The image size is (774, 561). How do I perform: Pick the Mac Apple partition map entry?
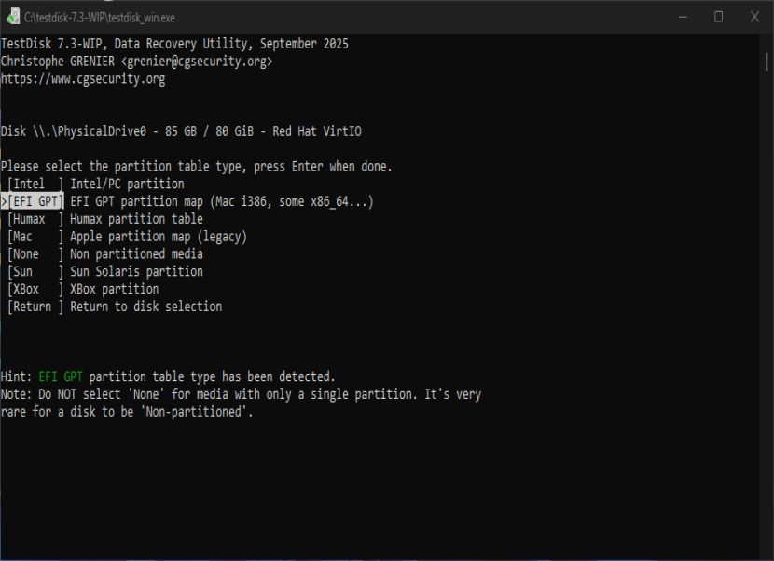pyautogui.click(x=127, y=237)
